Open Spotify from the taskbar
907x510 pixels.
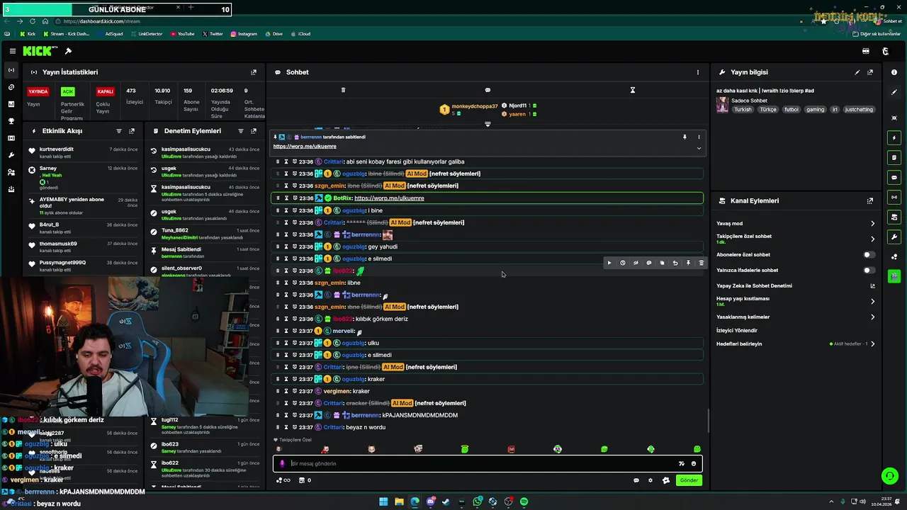click(x=524, y=501)
